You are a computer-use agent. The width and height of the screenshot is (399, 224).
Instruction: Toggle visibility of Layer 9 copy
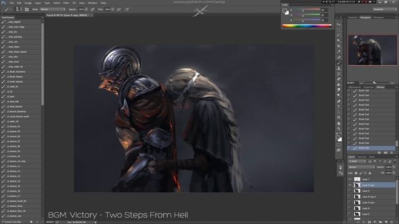(x=350, y=185)
